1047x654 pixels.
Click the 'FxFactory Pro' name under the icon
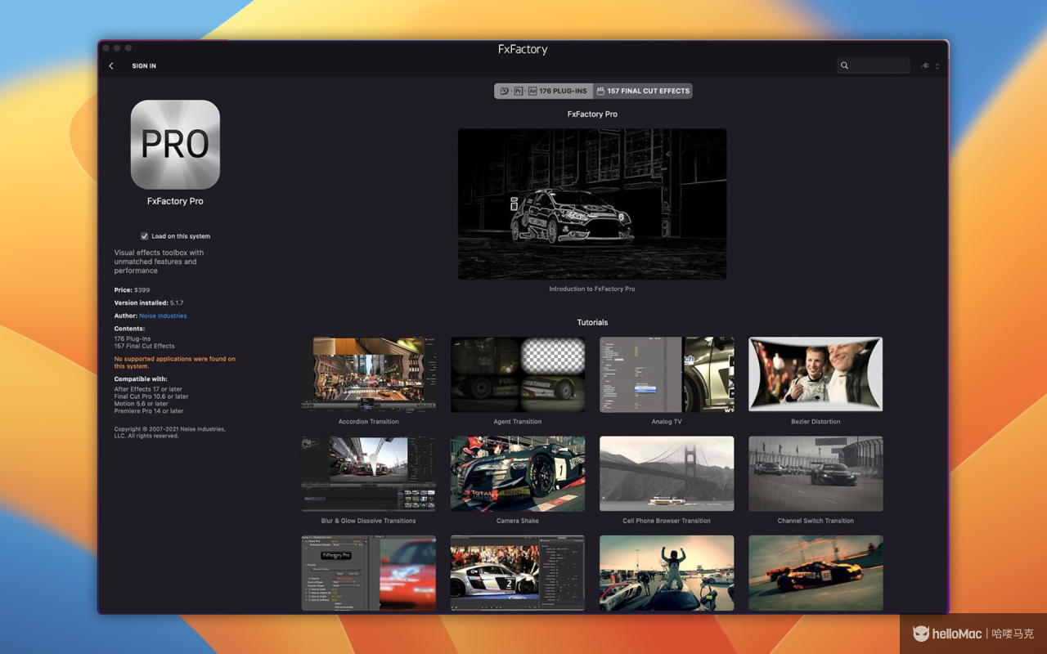pyautogui.click(x=175, y=201)
